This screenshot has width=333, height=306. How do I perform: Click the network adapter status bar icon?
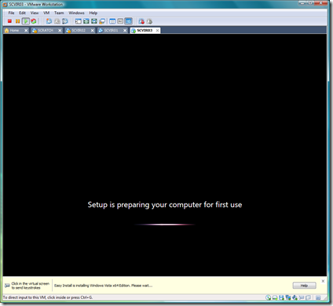288,297
